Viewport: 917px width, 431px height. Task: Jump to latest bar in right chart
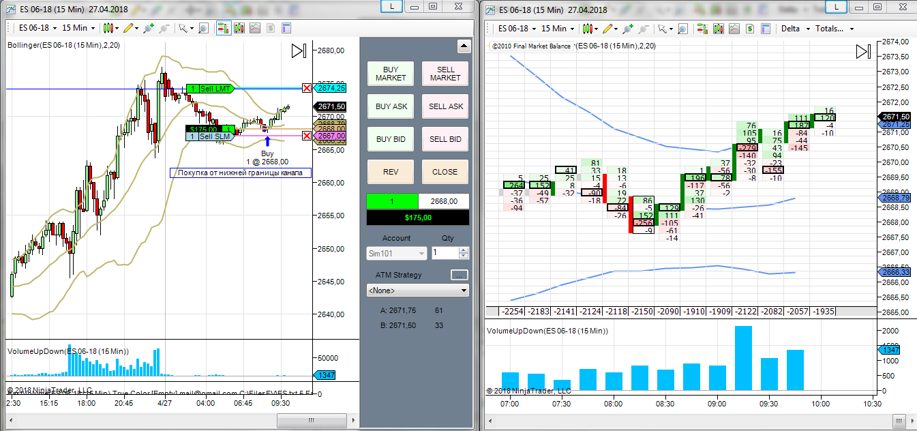(864, 51)
